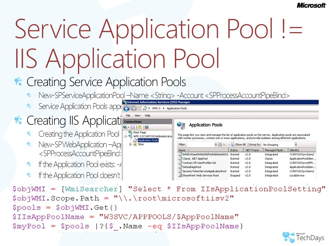Click the Forward navigation arrow in IIS Manager
Viewport: 329px width, 246px height.
(x=134, y=109)
